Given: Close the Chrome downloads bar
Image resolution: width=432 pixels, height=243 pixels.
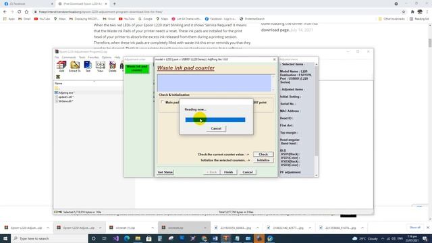Looking at the screenshot, I should coord(428,227).
